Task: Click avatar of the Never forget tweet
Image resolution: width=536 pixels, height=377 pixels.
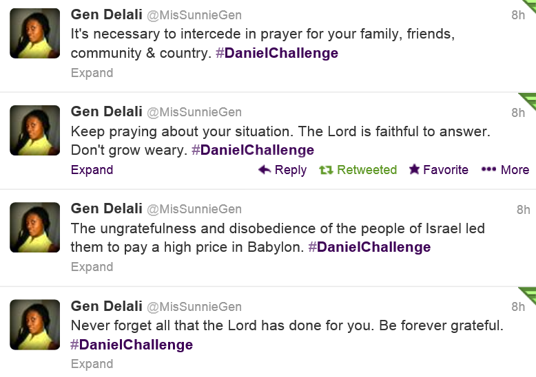Action: pos(35,325)
